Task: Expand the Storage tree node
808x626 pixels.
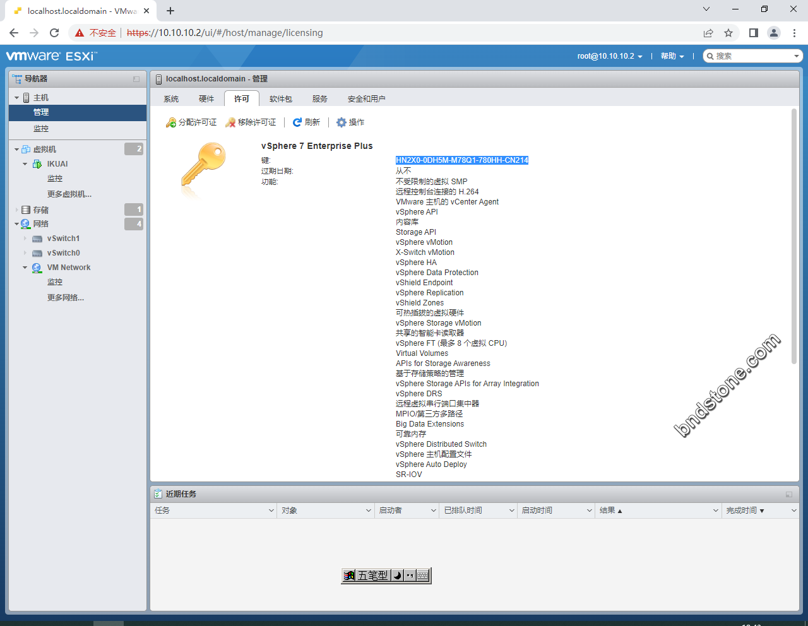Action: 17,210
